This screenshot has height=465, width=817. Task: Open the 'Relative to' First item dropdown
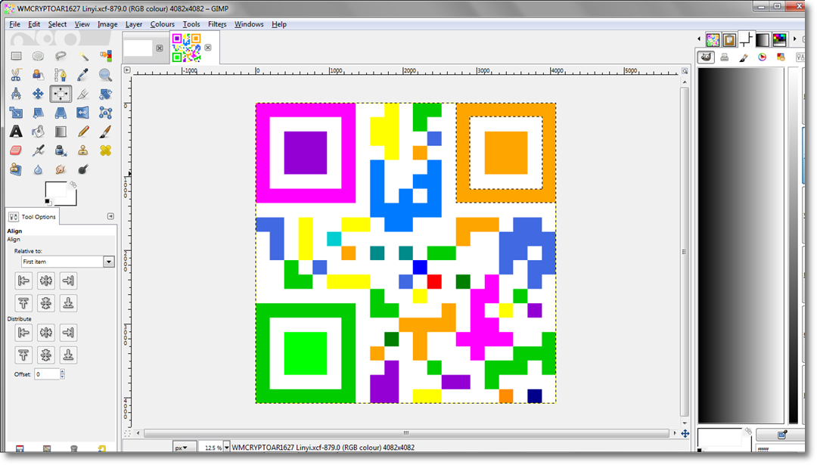(68, 262)
